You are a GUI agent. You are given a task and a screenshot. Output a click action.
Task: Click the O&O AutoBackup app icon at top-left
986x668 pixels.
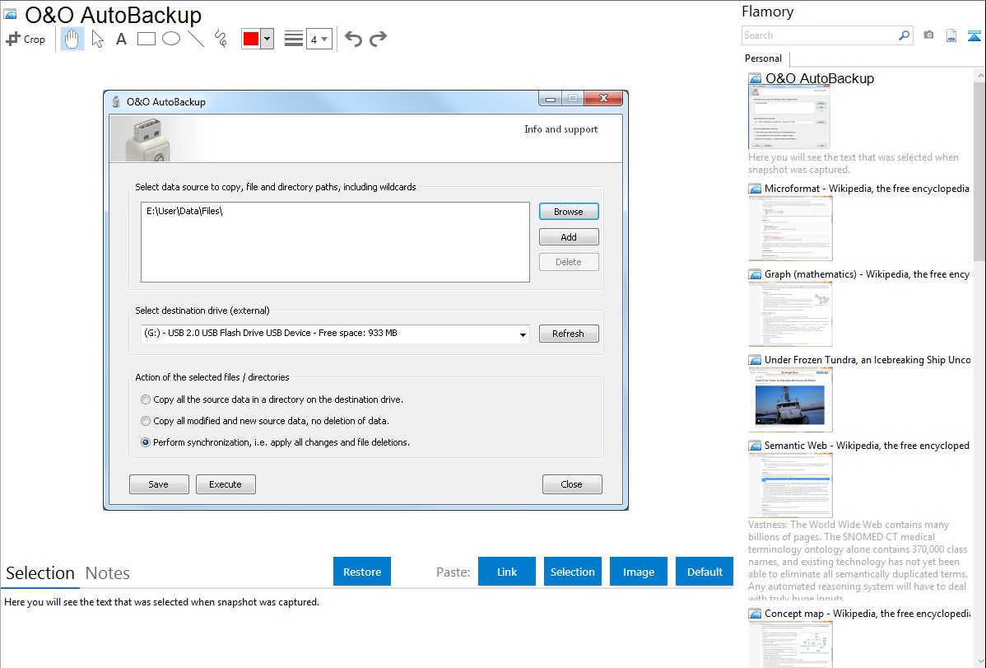point(11,15)
